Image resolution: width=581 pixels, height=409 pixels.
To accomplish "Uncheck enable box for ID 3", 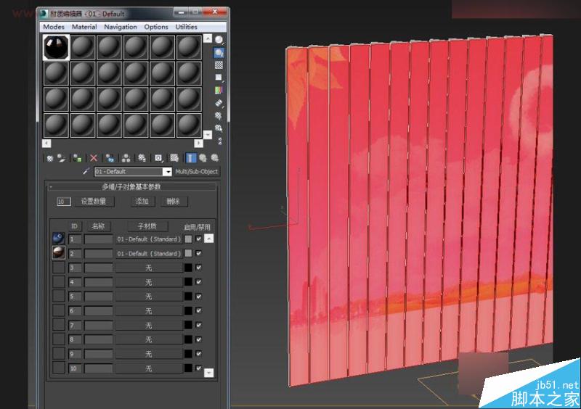I will [198, 268].
